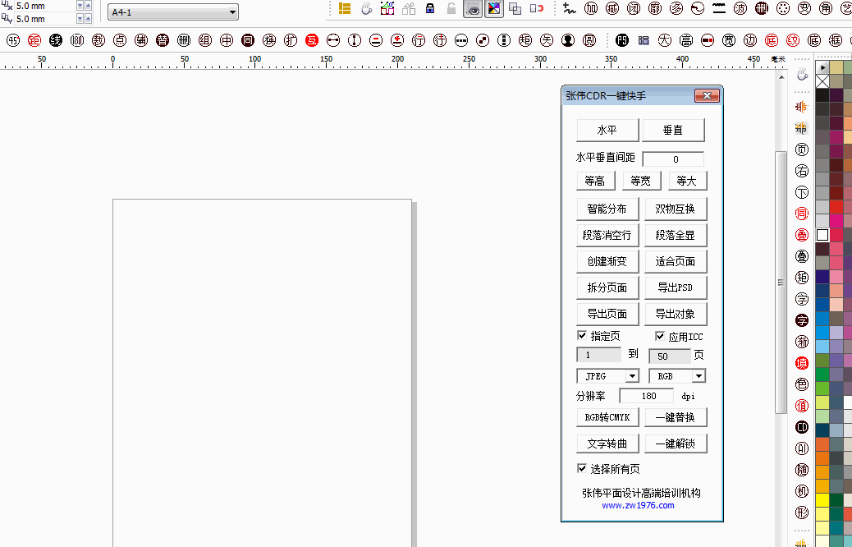Click the black 'PS' circle icon
Viewport: 852px width, 547px height.
[622, 40]
